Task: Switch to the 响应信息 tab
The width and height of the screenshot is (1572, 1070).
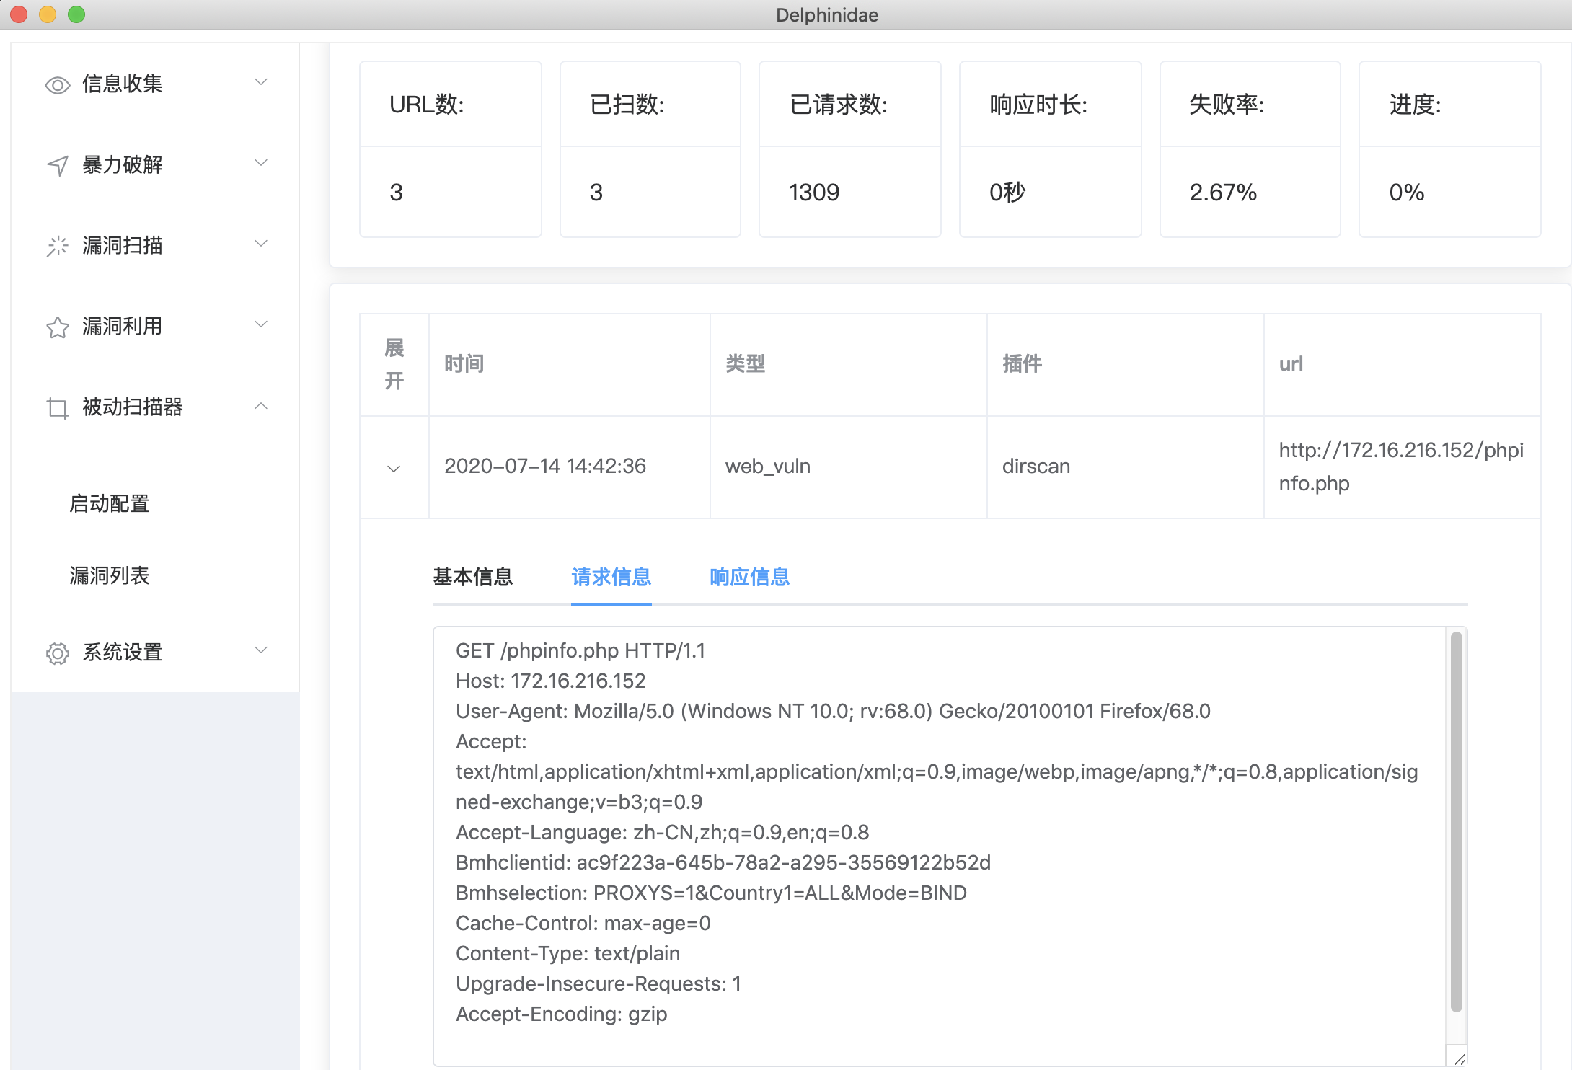Action: pyautogui.click(x=749, y=577)
